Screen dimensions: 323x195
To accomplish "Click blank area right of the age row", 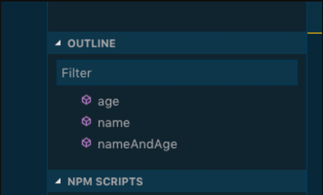I will 212,101.
